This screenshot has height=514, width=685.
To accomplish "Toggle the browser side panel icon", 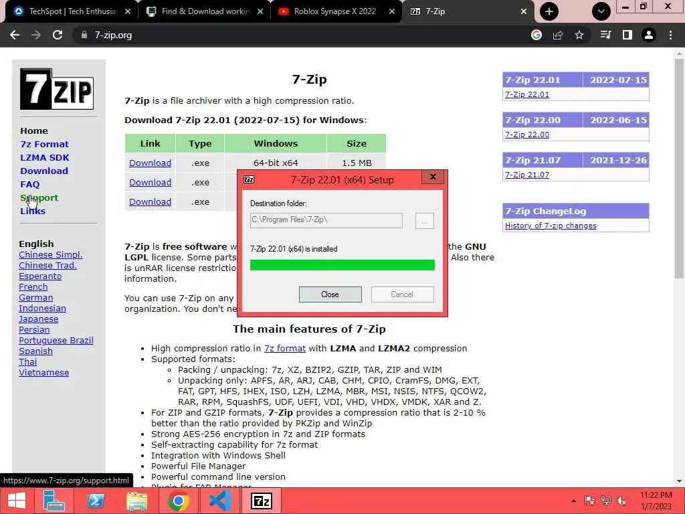I will tap(627, 35).
